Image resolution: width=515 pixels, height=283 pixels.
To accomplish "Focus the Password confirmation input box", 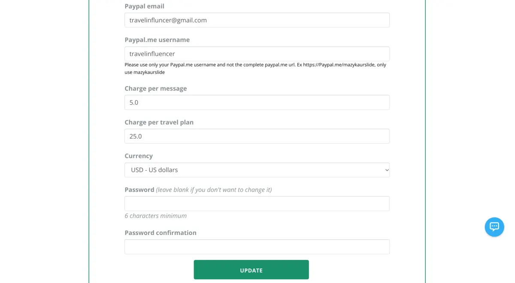I will pos(257,247).
